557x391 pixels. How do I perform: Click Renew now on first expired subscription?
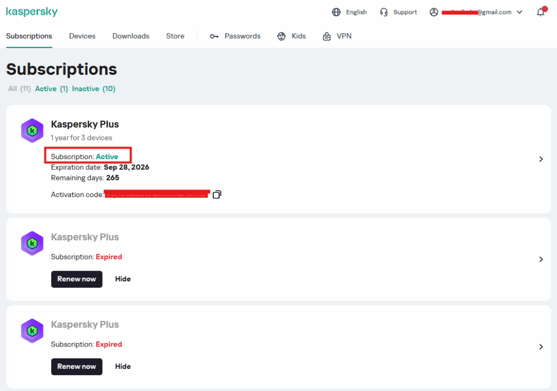(77, 279)
